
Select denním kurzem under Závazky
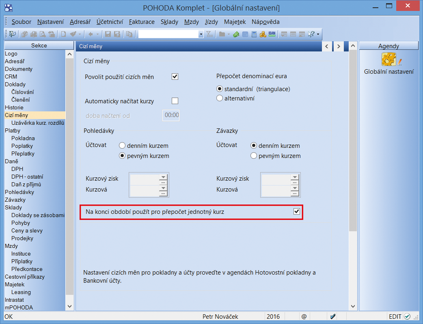click(x=254, y=145)
